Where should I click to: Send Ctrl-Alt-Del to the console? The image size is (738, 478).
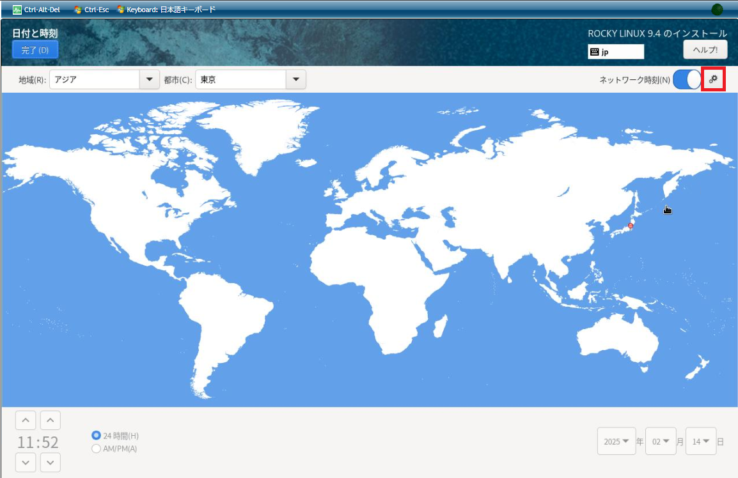click(36, 10)
